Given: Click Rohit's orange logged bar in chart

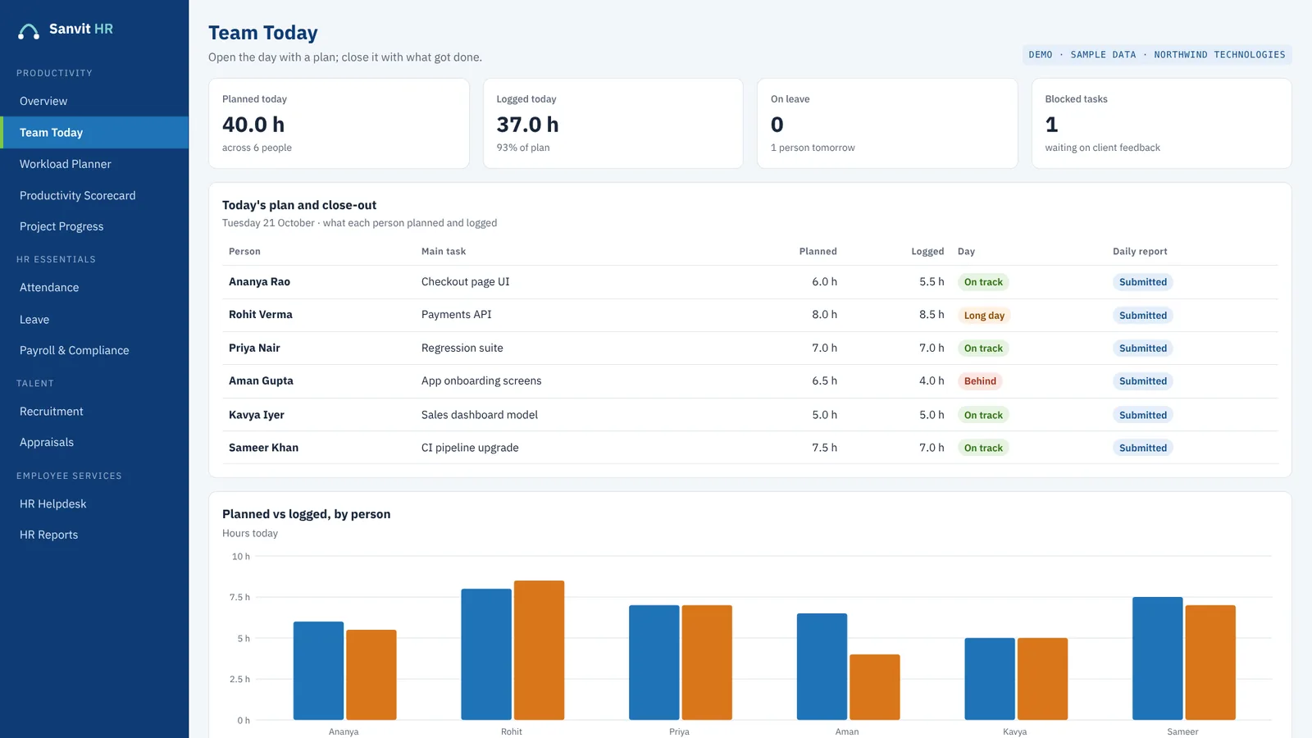Looking at the screenshot, I should point(539,650).
